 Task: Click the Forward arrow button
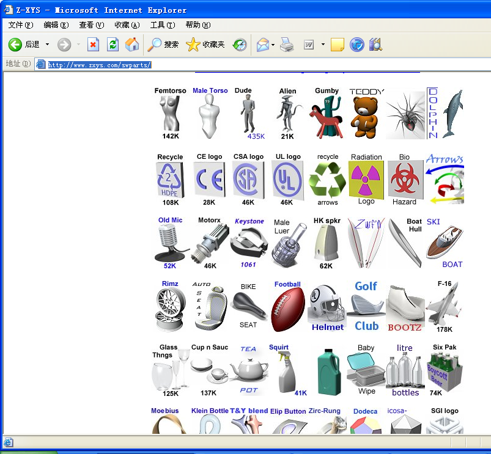click(x=64, y=45)
